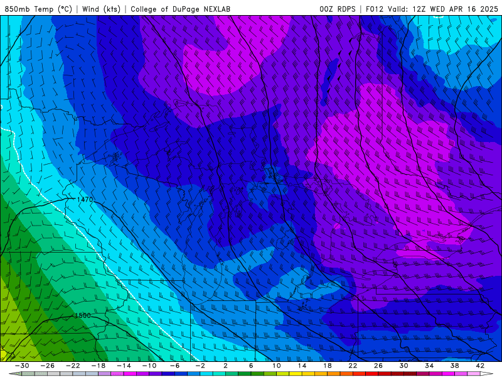Click the -18 value on temperature scale
The width and height of the screenshot is (502, 377).
(99, 366)
